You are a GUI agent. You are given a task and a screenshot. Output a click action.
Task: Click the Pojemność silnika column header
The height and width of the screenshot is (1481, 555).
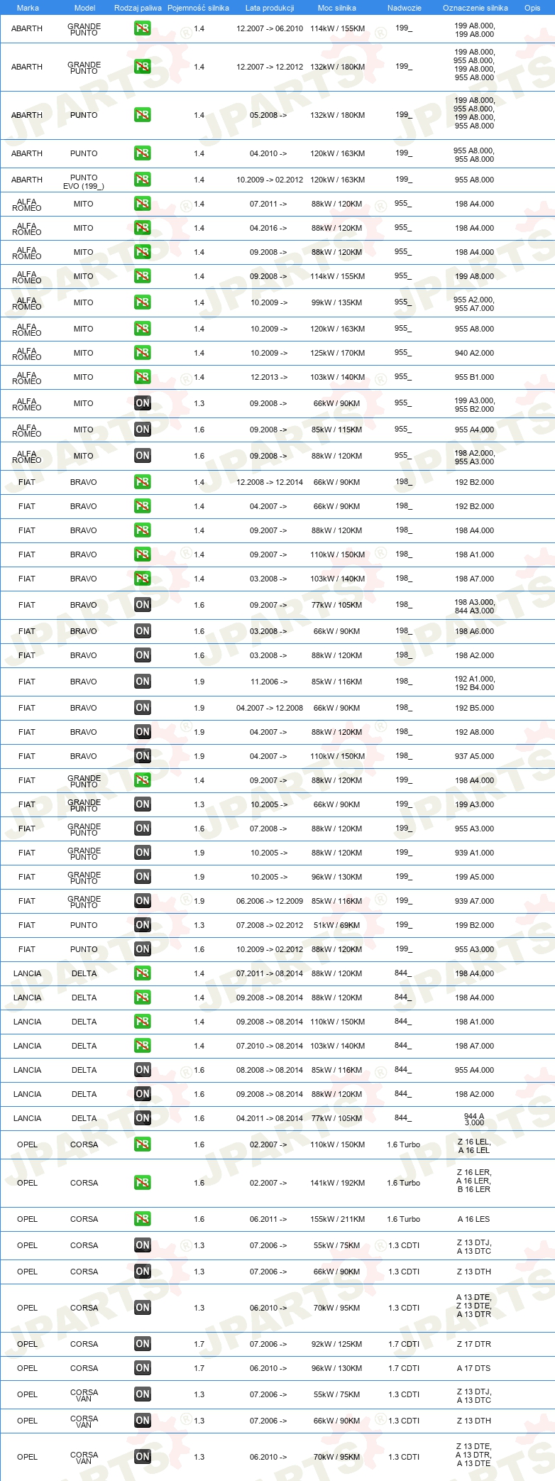coord(198,8)
